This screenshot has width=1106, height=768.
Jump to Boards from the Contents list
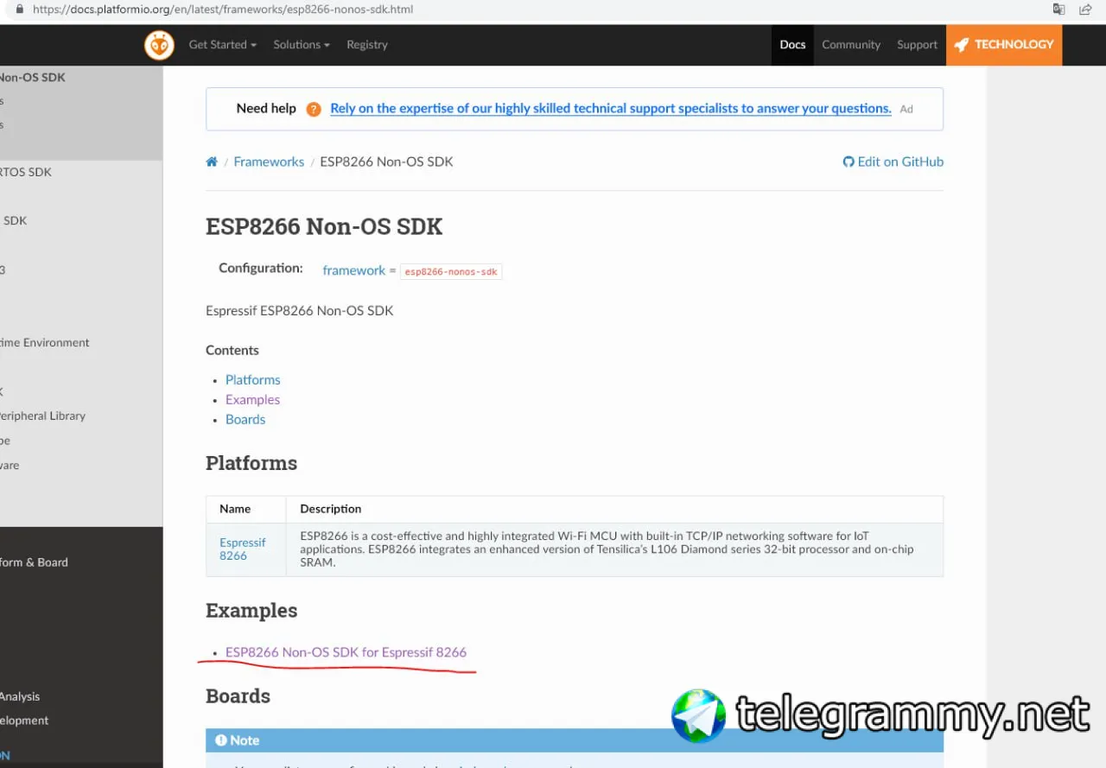(x=245, y=420)
